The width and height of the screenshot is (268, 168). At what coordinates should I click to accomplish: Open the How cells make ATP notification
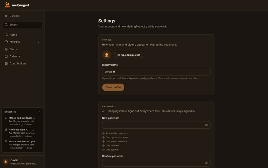22,133
